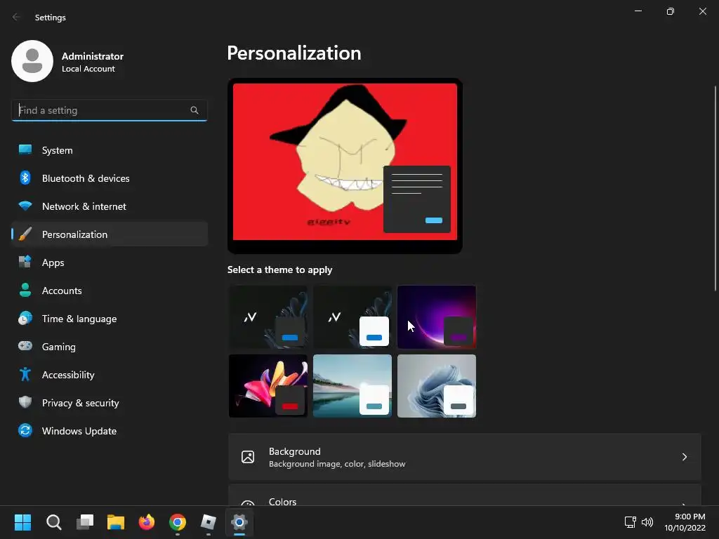This screenshot has height=539, width=719.
Task: Open Network & internet settings
Action: [110, 206]
